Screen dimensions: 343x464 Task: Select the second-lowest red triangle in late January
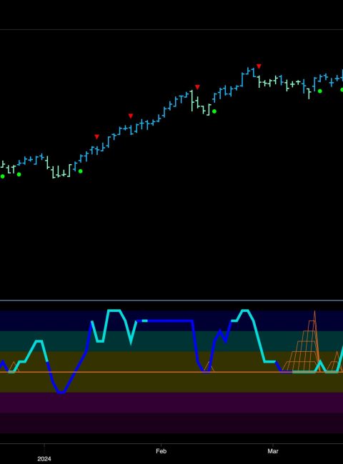click(131, 116)
